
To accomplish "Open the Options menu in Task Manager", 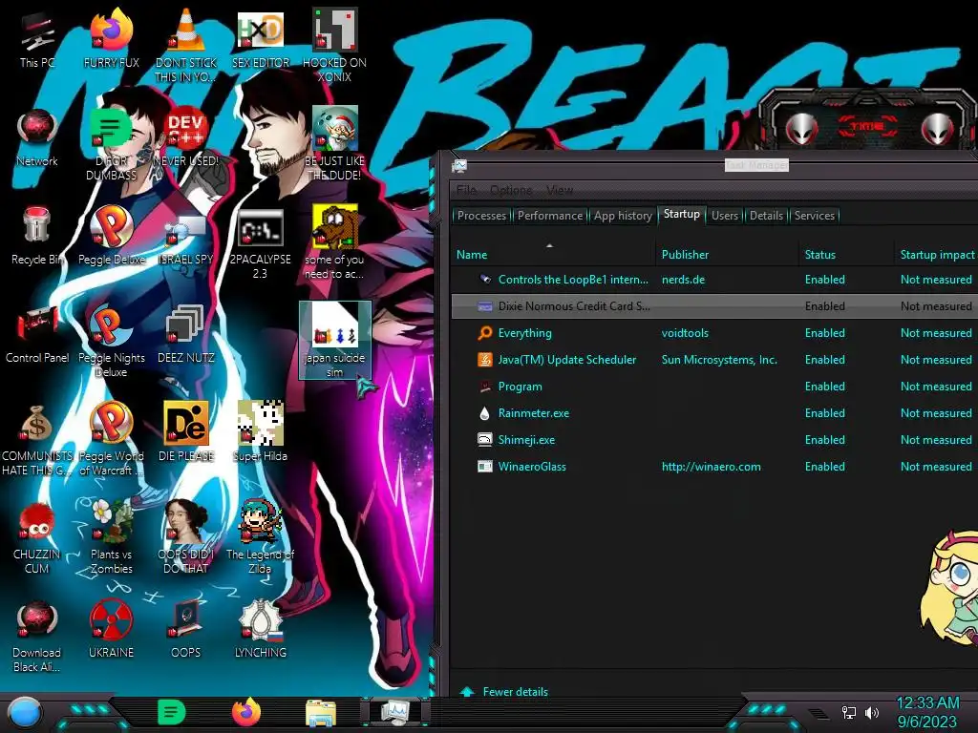I will click(511, 190).
